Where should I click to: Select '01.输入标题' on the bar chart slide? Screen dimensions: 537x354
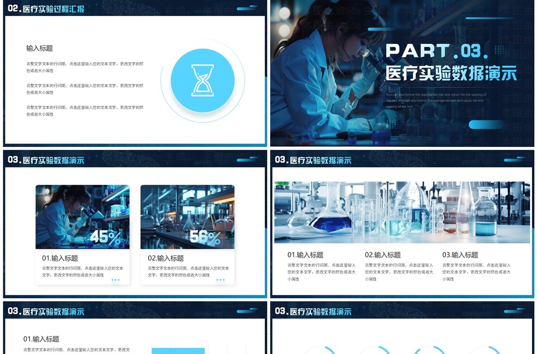41,339
